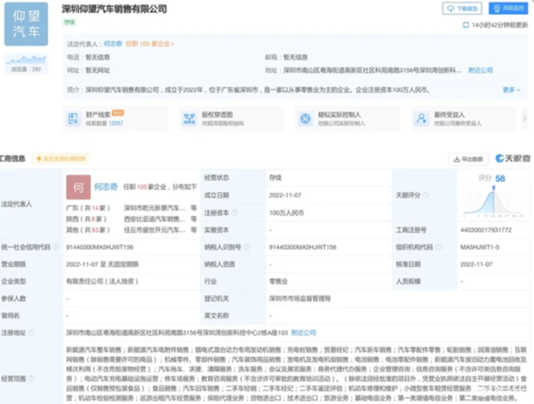Click help icon next to 注册资本
The height and width of the screenshot is (404, 534).
(234, 213)
